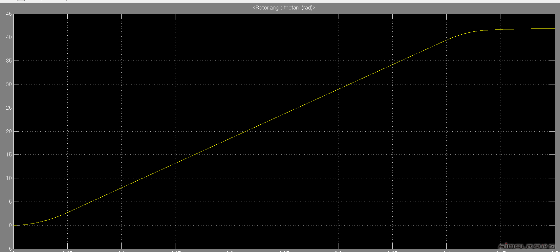This screenshot has height=252, width=560.
Task: Click the y-axis tick label 10
Action: click(x=9, y=178)
